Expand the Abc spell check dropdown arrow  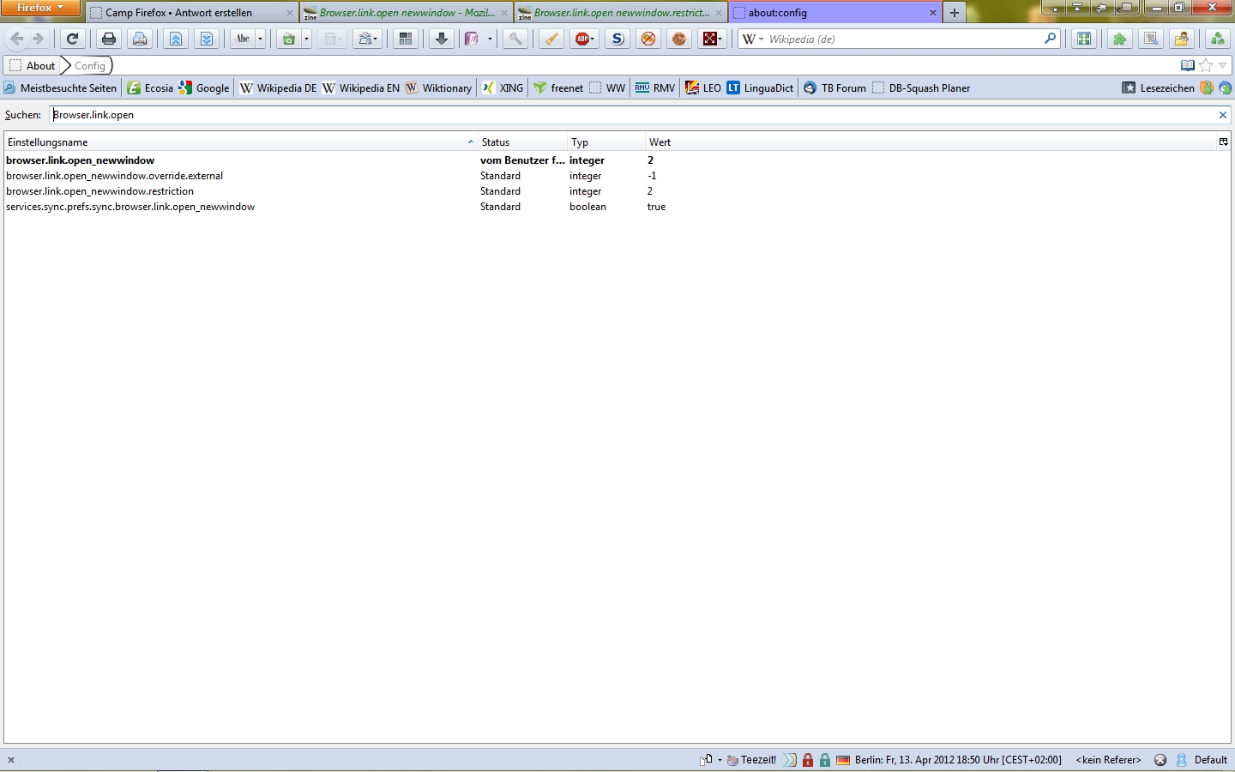[x=260, y=39]
